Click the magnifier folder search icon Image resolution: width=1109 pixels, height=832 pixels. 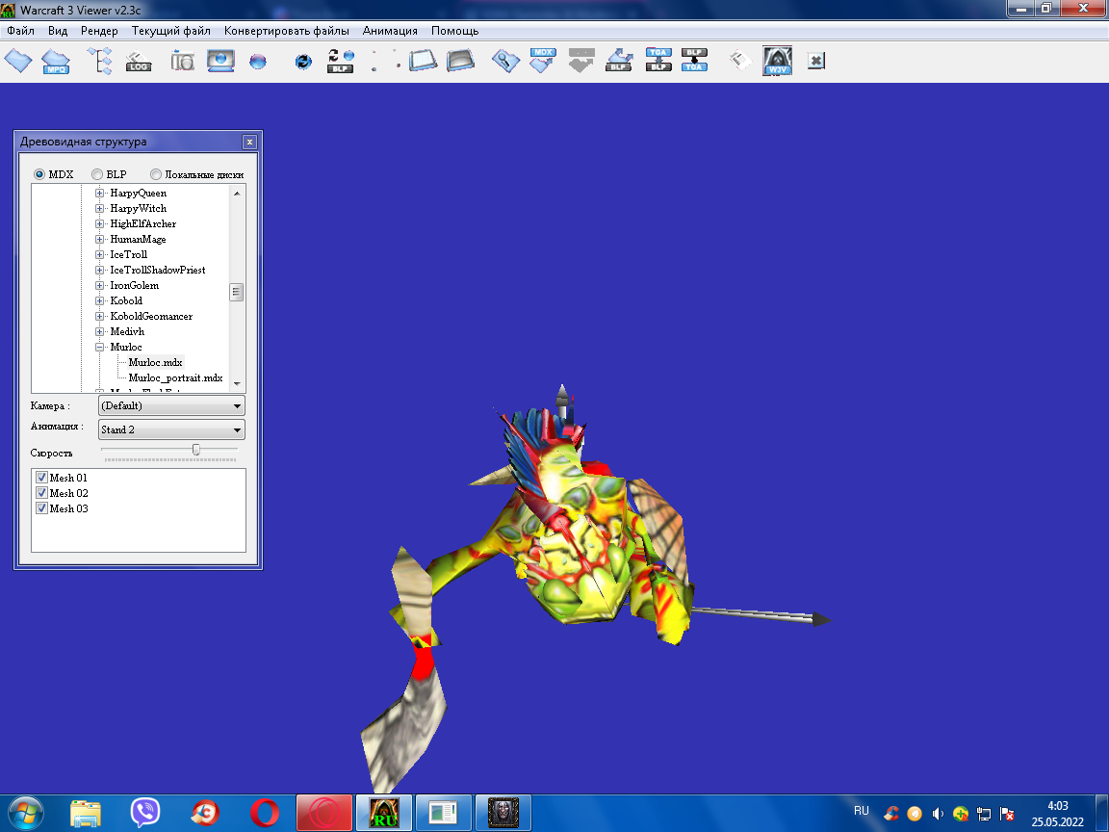pos(505,61)
